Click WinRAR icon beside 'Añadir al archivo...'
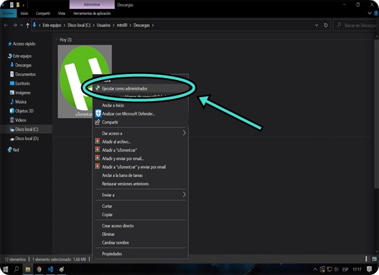 (97, 141)
